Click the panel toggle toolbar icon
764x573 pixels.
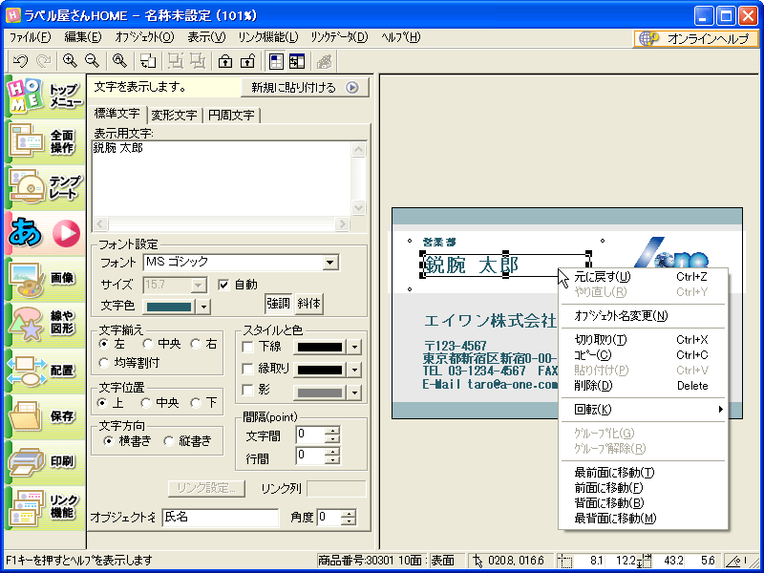click(x=297, y=61)
